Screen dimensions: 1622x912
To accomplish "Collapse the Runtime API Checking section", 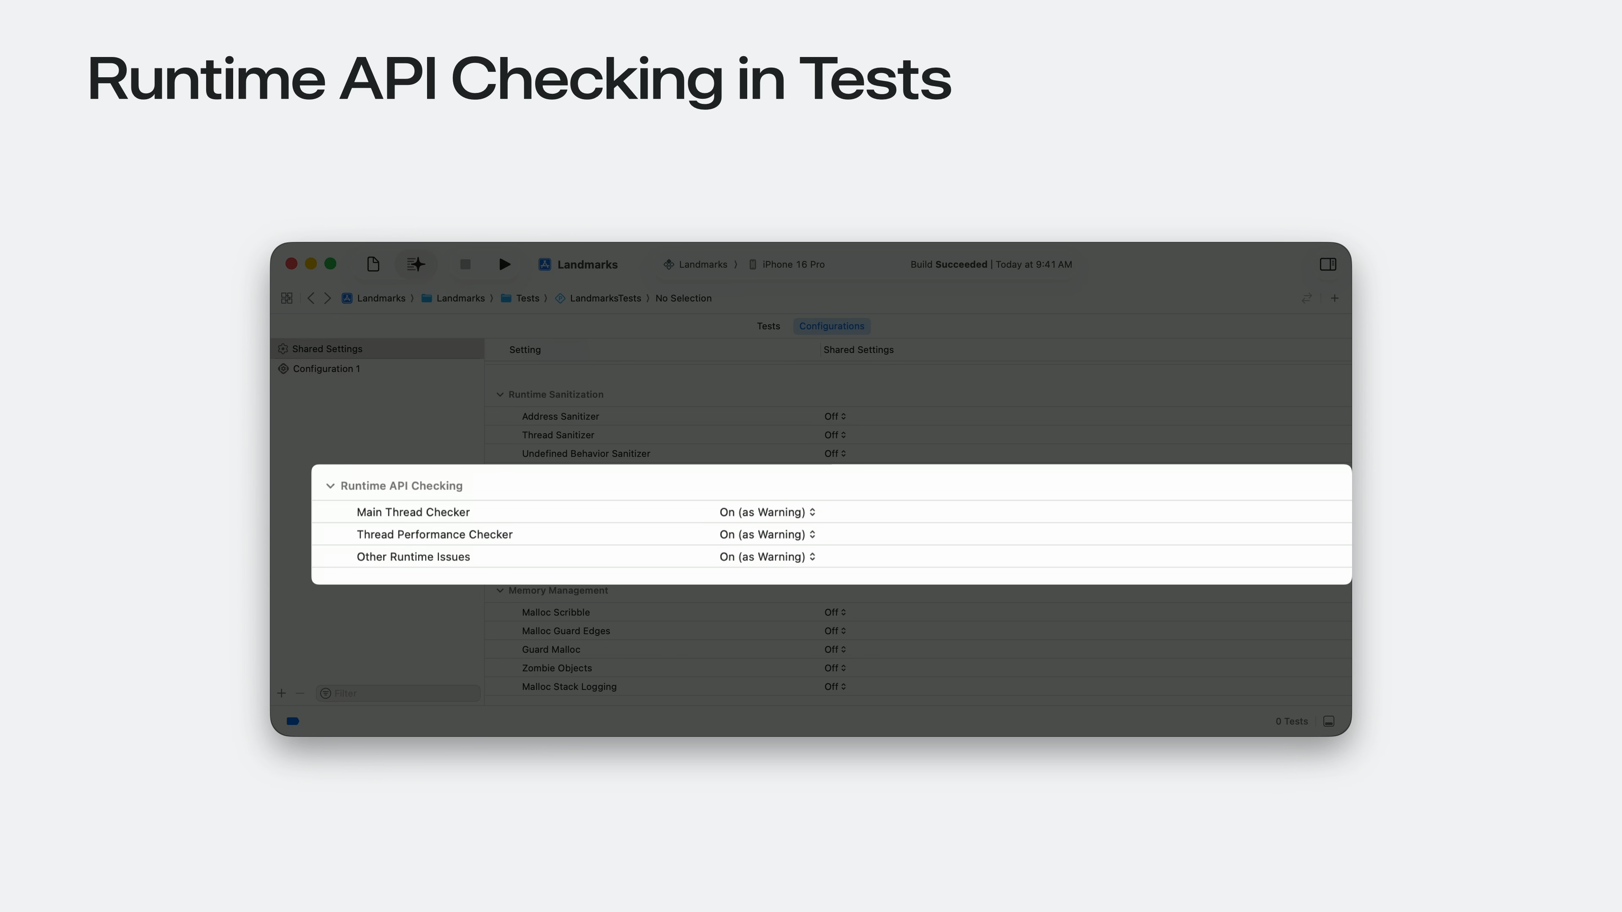I will (330, 486).
